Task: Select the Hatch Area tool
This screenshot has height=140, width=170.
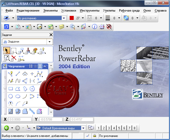Action: point(11,111)
